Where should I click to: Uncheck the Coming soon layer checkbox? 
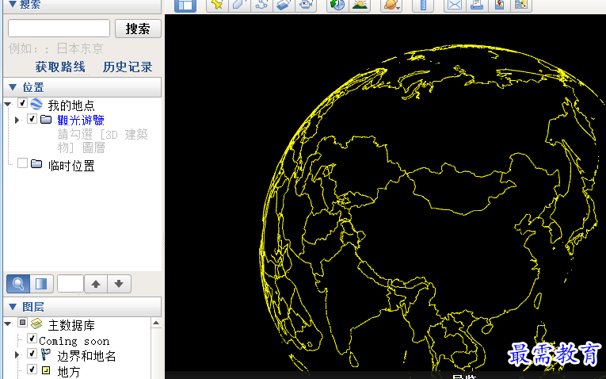(x=32, y=339)
